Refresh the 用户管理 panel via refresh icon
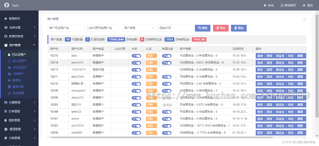 (305, 19)
